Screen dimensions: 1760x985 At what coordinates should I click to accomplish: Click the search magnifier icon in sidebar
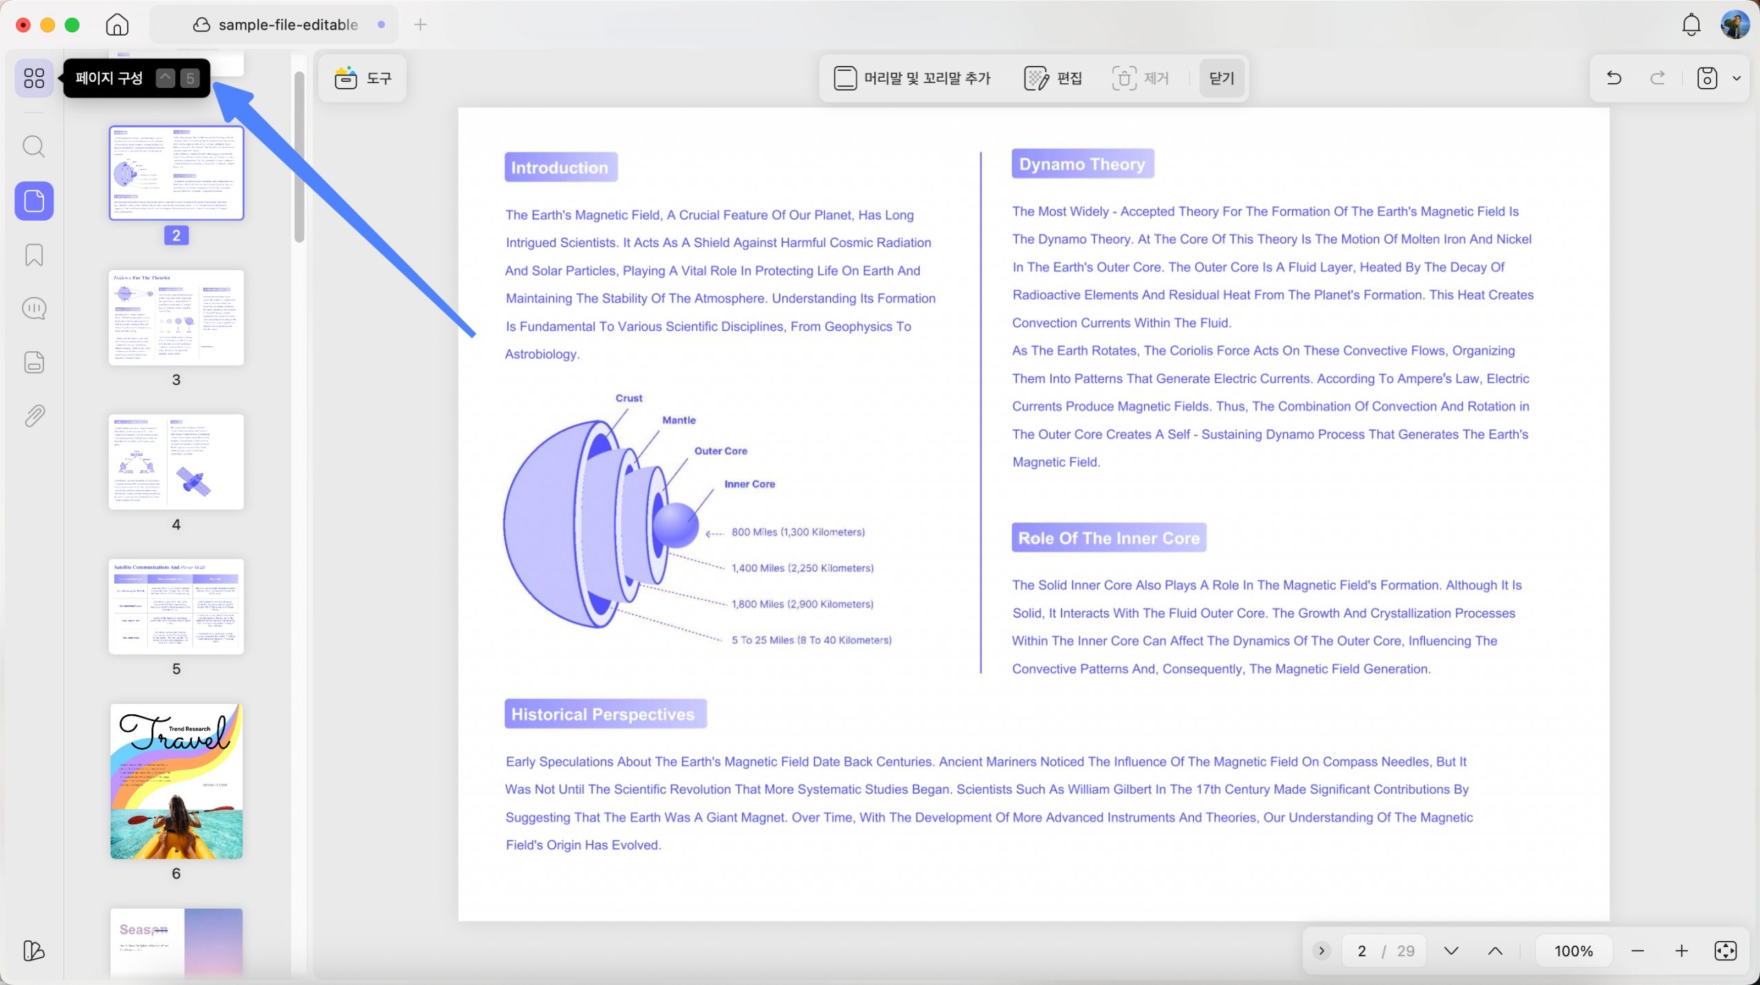click(x=34, y=146)
